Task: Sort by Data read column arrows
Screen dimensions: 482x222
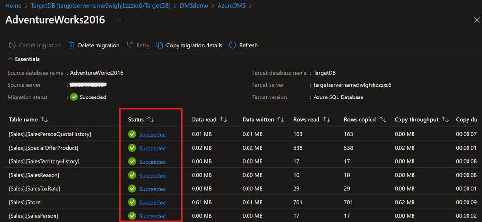Action: (x=223, y=119)
